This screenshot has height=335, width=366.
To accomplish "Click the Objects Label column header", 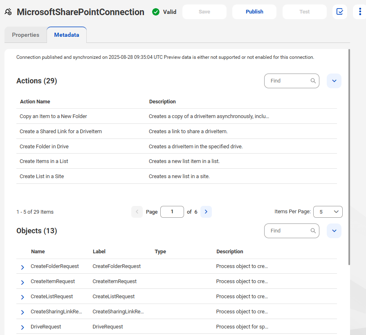I will (99, 251).
